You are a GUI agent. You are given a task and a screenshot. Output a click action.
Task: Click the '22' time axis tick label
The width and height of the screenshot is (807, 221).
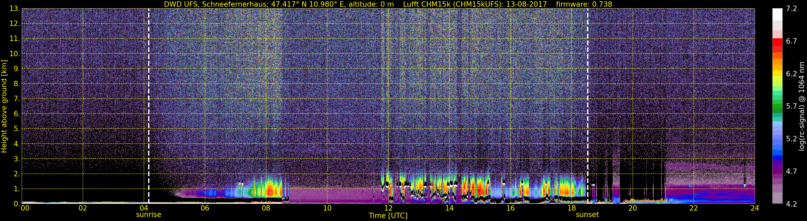pyautogui.click(x=694, y=208)
